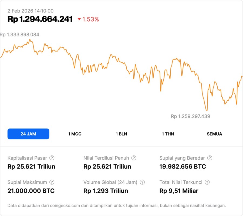Image resolution: width=243 pixels, height=216 pixels.
Task: Show the 1 THN price chart
Action: [x=168, y=134]
